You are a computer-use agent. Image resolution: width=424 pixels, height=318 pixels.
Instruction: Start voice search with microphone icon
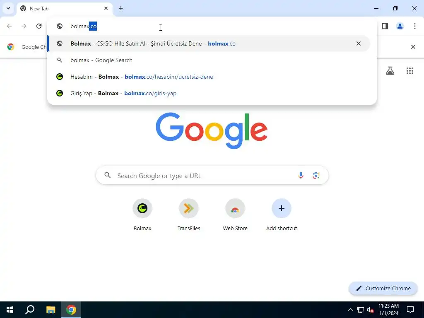coord(301,176)
